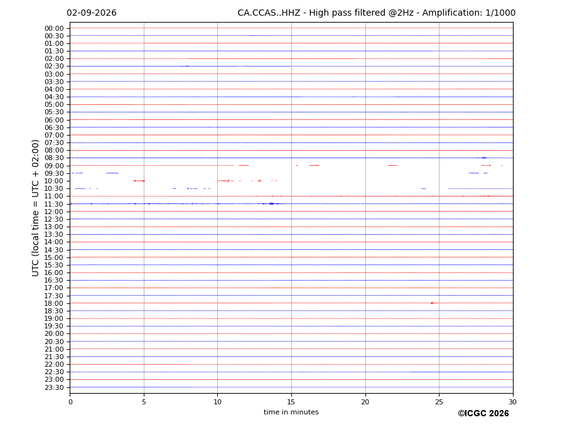This screenshot has width=582, height=437.
Task: Click the 'time in minutes' axis label
Action: [291, 412]
